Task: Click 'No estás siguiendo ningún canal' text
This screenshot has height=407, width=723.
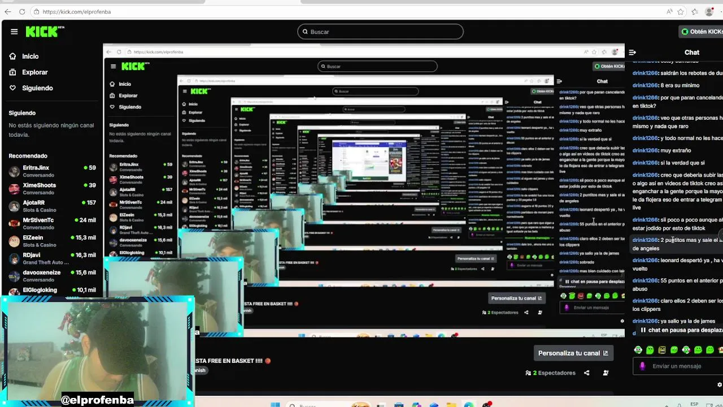Action: coord(51,130)
